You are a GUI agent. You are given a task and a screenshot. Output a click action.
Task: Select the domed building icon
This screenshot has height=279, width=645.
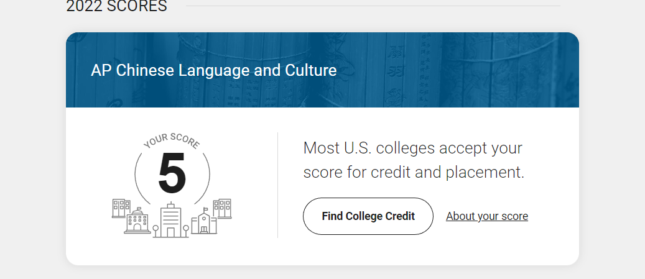click(137, 221)
